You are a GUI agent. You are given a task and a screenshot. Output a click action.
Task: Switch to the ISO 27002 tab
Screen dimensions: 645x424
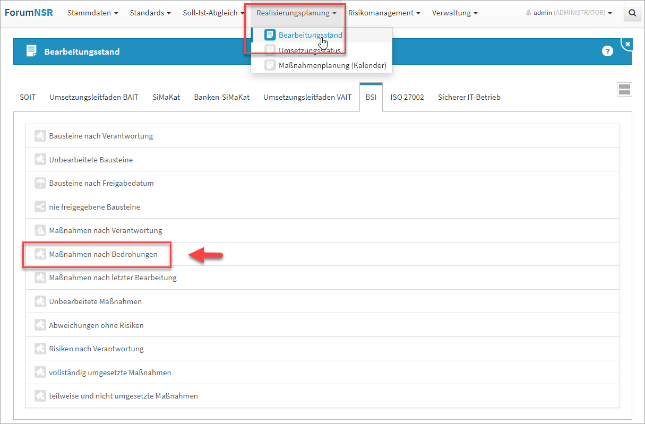(407, 97)
